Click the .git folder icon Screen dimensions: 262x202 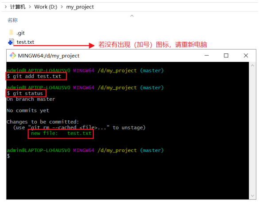(11, 33)
